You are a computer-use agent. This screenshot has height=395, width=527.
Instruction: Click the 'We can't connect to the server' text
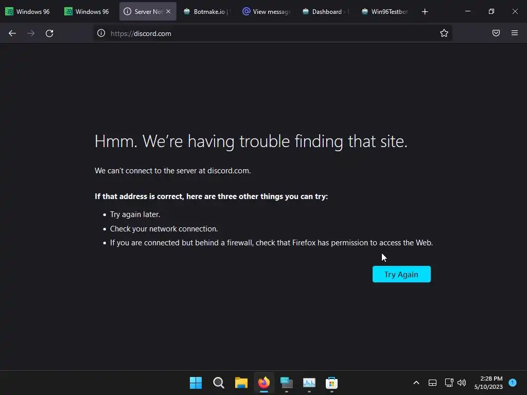pyautogui.click(x=173, y=171)
